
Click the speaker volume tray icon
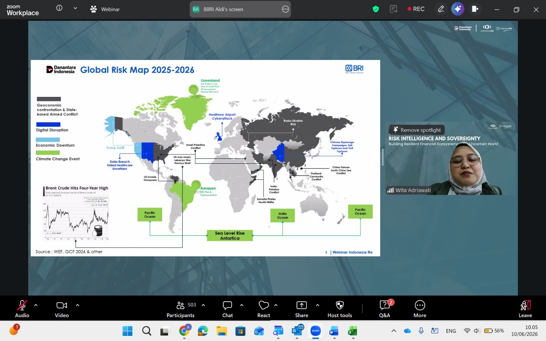click(477, 331)
